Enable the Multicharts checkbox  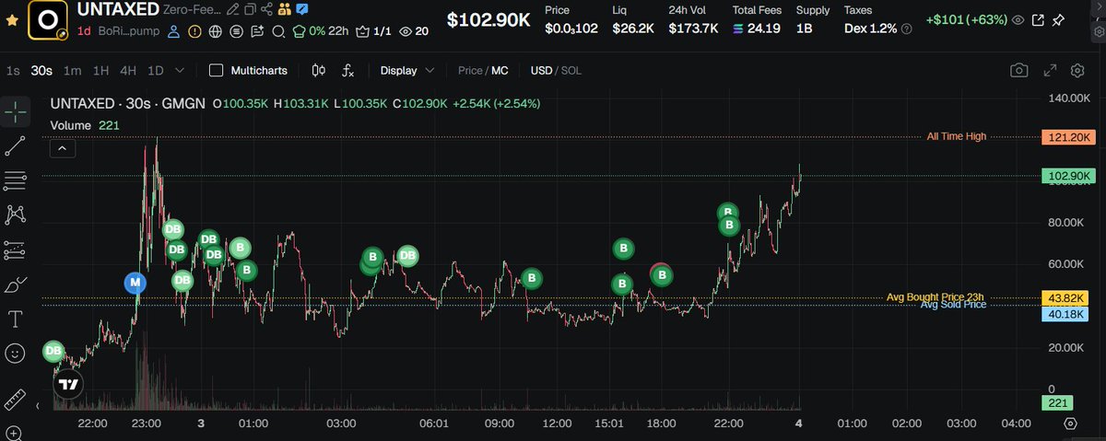pyautogui.click(x=216, y=70)
